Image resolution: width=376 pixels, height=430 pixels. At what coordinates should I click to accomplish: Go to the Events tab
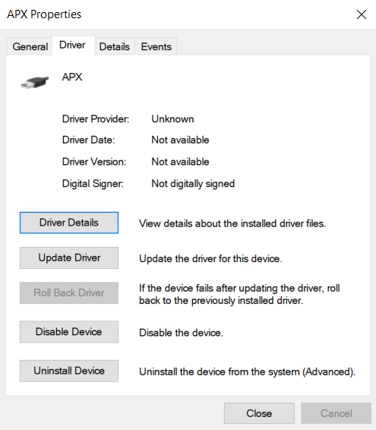[x=156, y=46]
